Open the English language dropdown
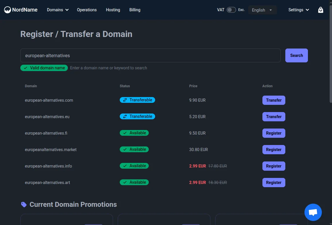The height and width of the screenshot is (225, 332). tap(262, 10)
